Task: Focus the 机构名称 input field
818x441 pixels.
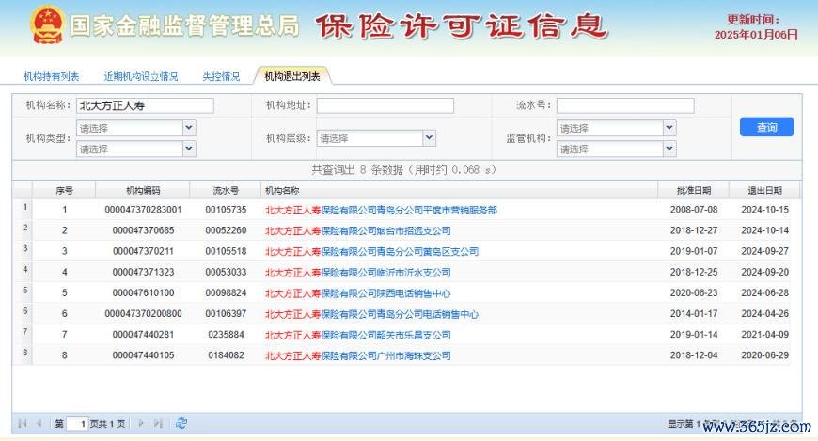Action: click(145, 105)
